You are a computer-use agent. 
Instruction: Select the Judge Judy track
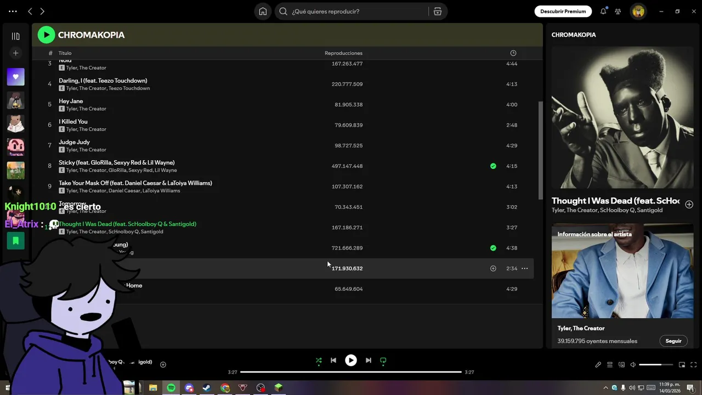[x=74, y=142]
